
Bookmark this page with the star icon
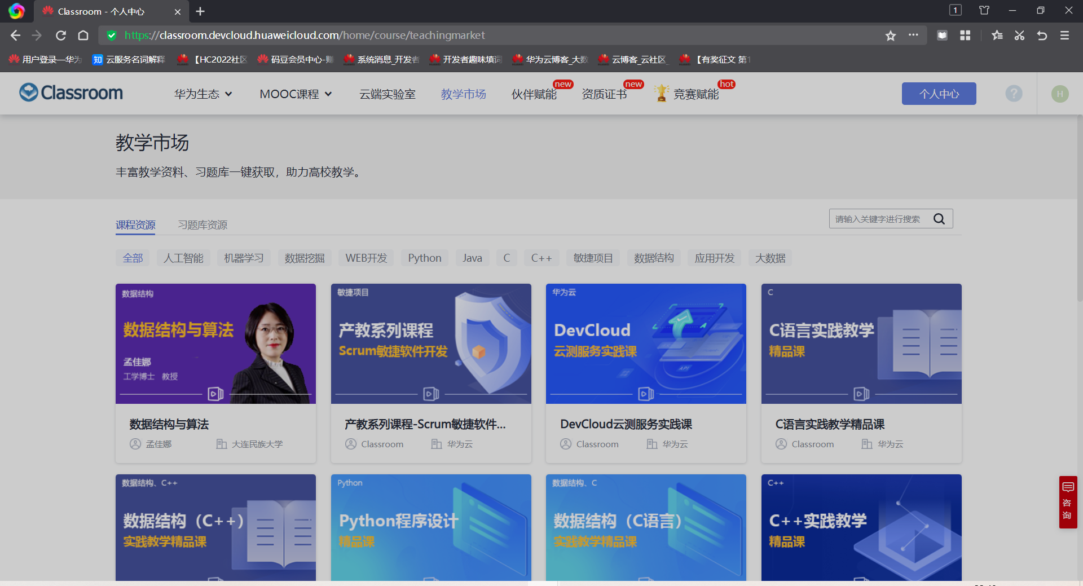pyautogui.click(x=891, y=36)
